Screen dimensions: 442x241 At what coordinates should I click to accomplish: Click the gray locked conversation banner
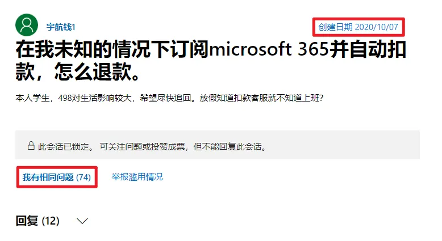click(x=218, y=145)
